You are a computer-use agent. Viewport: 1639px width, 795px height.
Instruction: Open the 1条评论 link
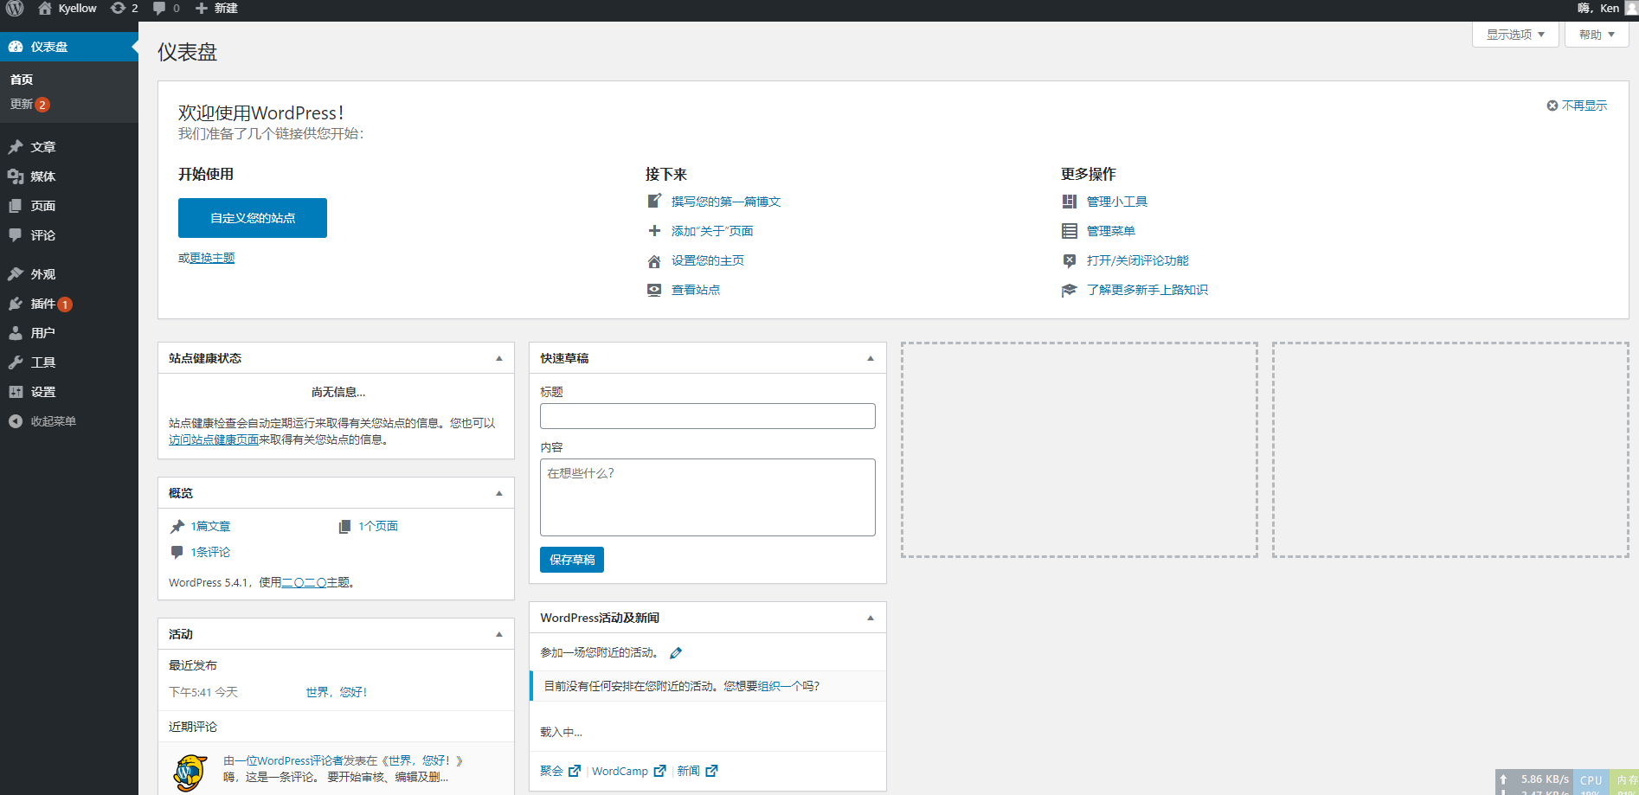(210, 552)
